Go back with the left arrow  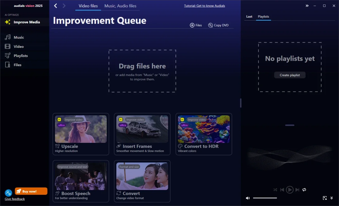click(55, 6)
